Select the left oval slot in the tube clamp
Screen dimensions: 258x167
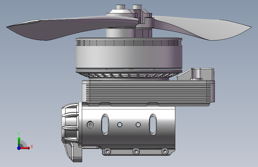pyautogui.click(x=105, y=125)
